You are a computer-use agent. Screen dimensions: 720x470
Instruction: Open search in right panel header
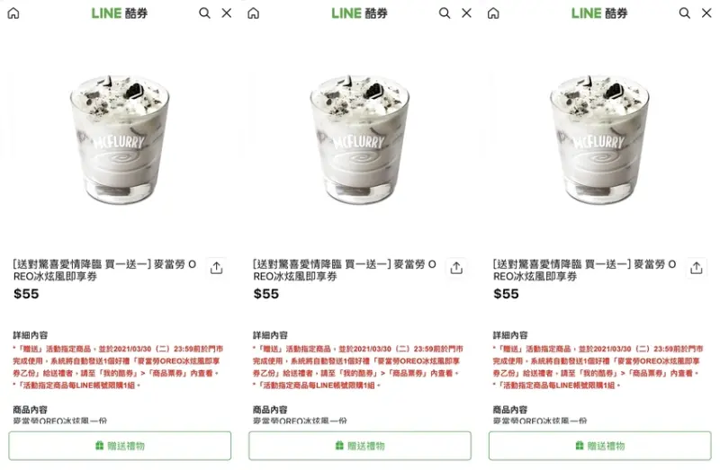coord(685,13)
